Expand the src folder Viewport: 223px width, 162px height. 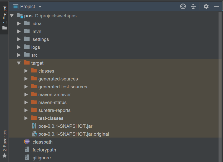point(19,55)
